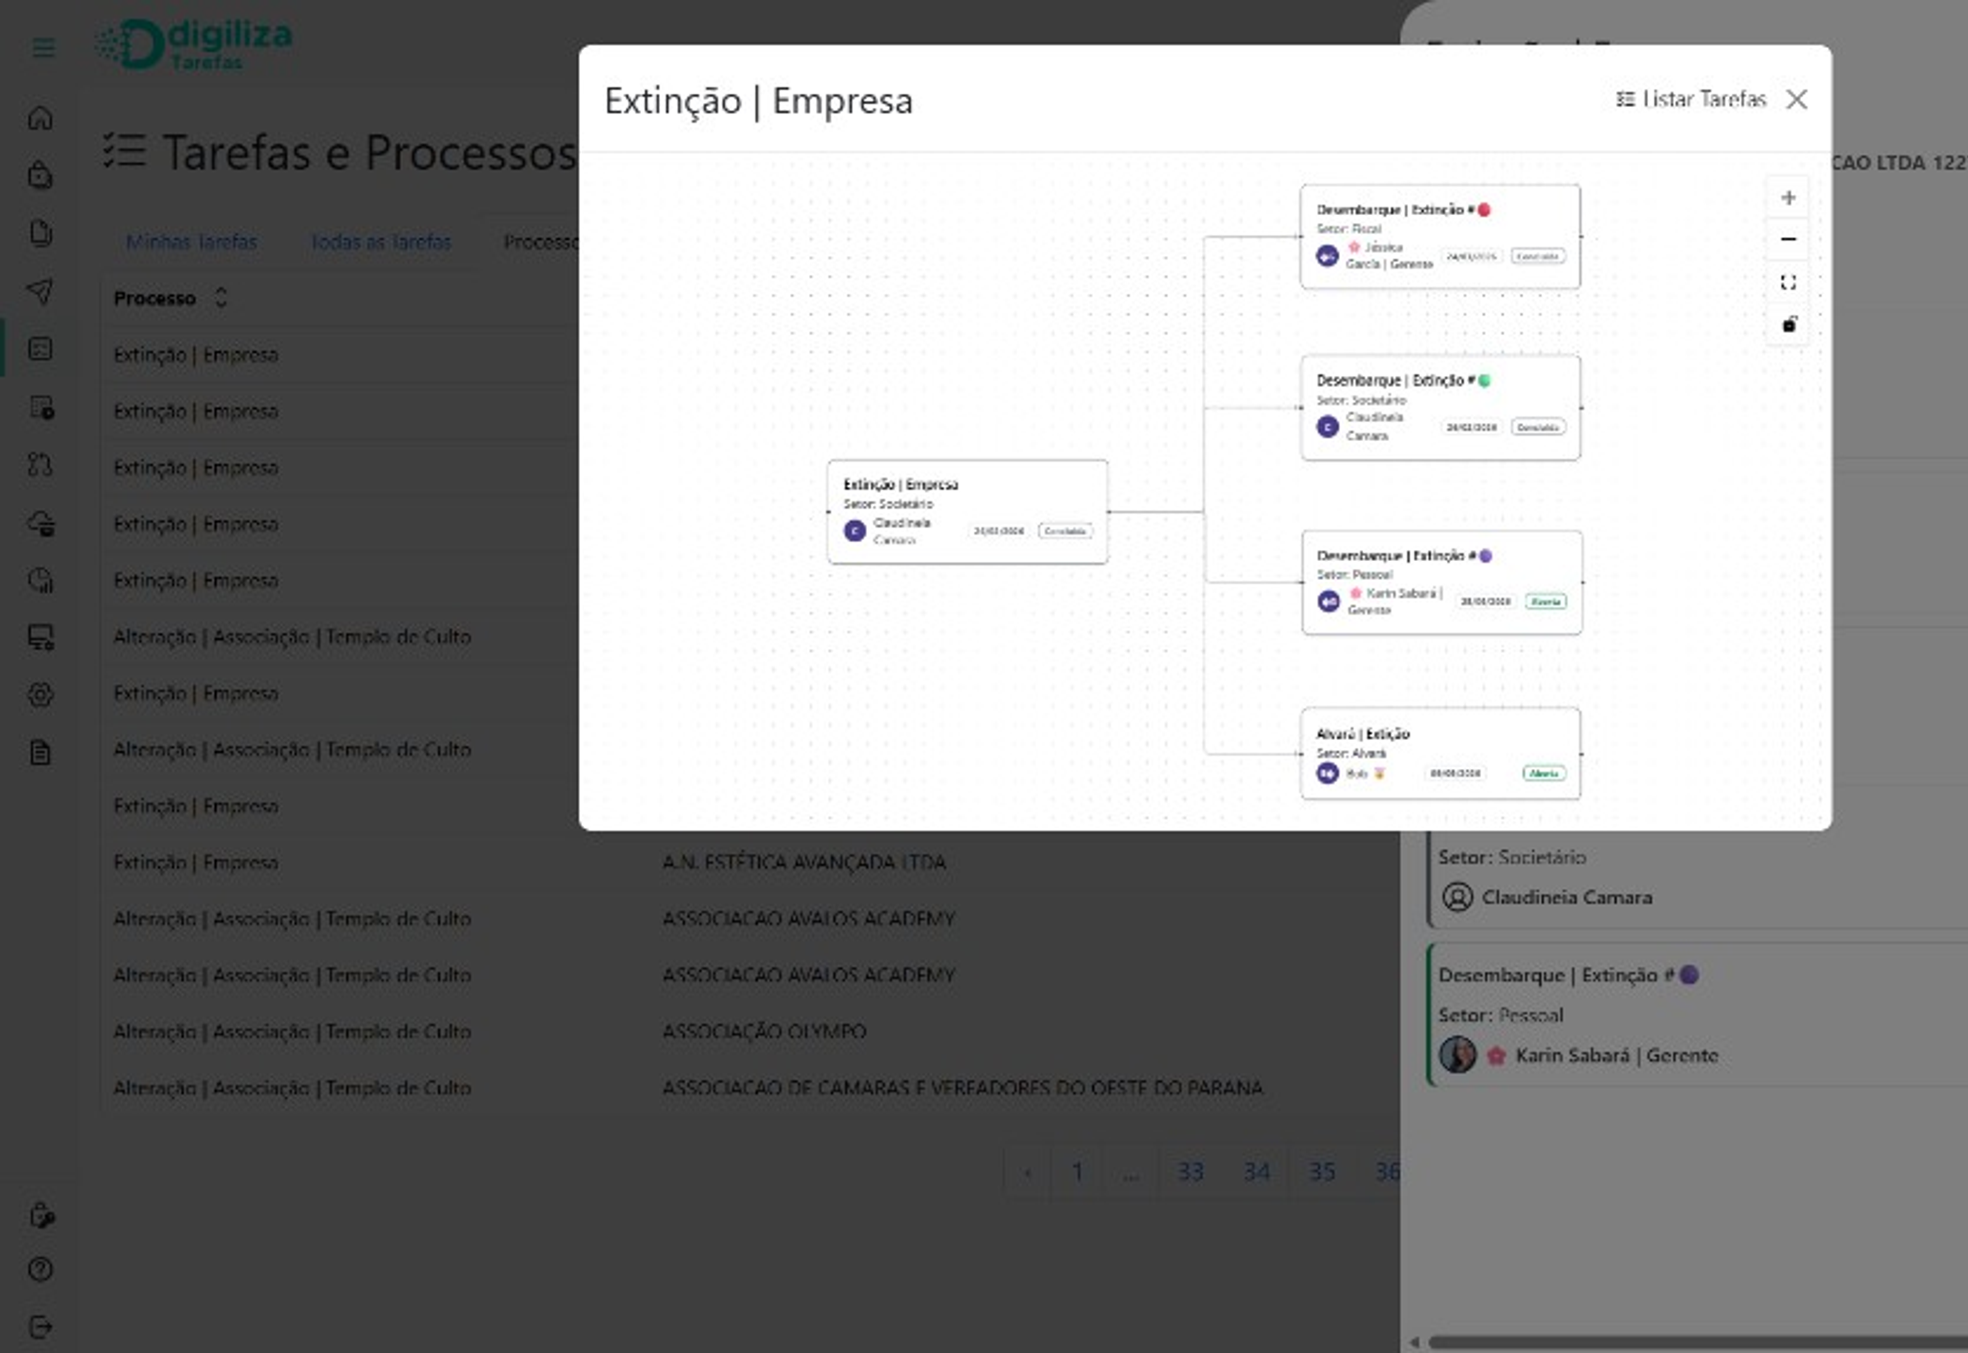
Task: Switch to Minhas Tarefas tab
Action: (192, 241)
